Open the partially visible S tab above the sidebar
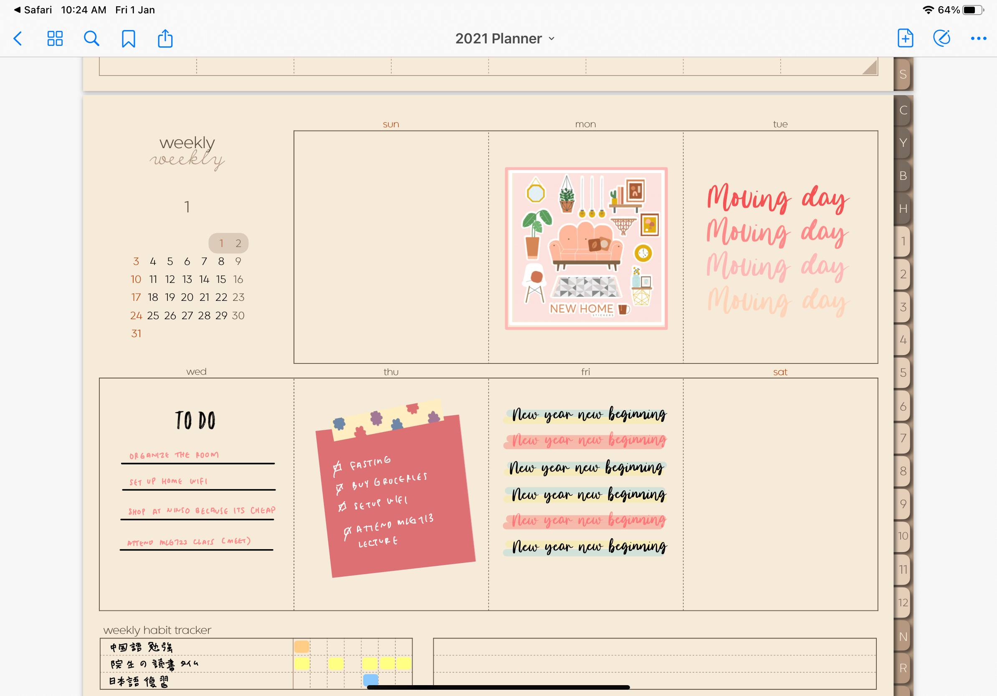This screenshot has height=696, width=997. [x=903, y=75]
